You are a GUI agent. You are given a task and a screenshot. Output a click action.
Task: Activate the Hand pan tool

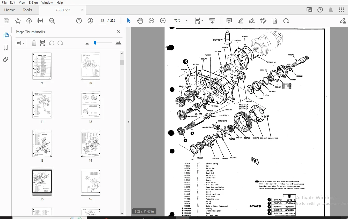[x=140, y=21]
